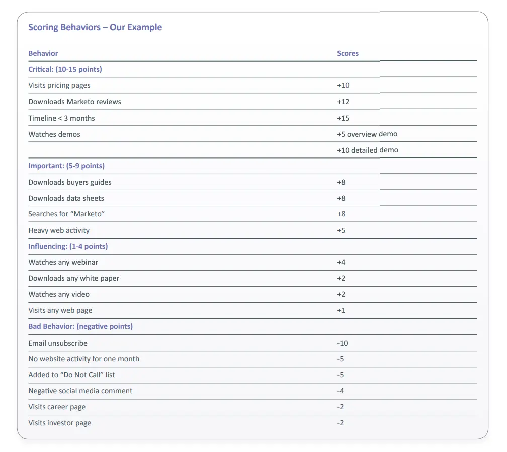
Task: Click the Scoring Behaviors heading
Action: 95,27
